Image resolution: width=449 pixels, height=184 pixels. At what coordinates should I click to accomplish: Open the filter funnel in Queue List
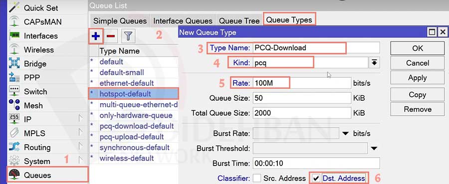tap(128, 36)
